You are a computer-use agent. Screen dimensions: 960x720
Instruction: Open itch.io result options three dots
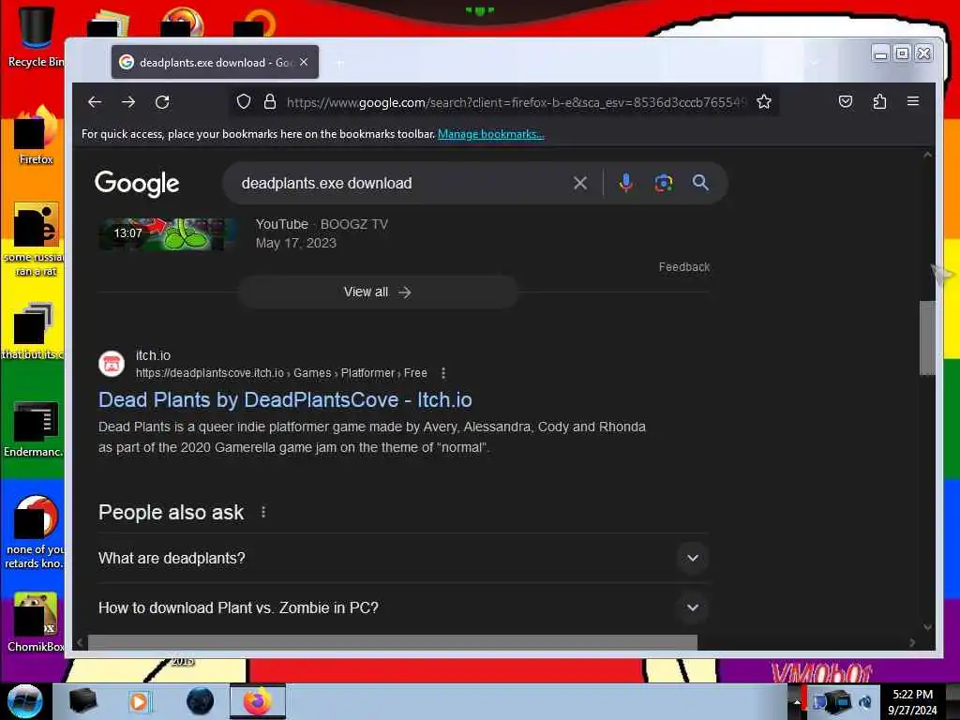coord(443,373)
